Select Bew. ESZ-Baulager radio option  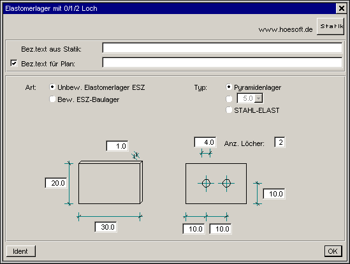(52, 99)
